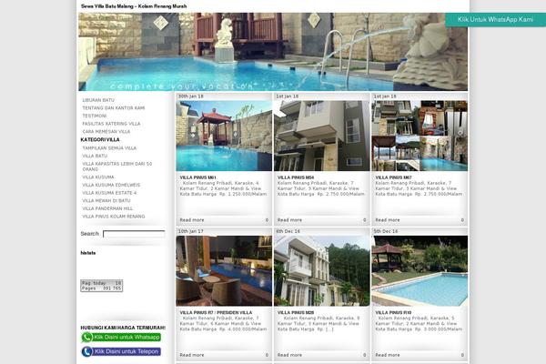
Task: Open the Liburan Batu menu item
Action: tap(98, 100)
